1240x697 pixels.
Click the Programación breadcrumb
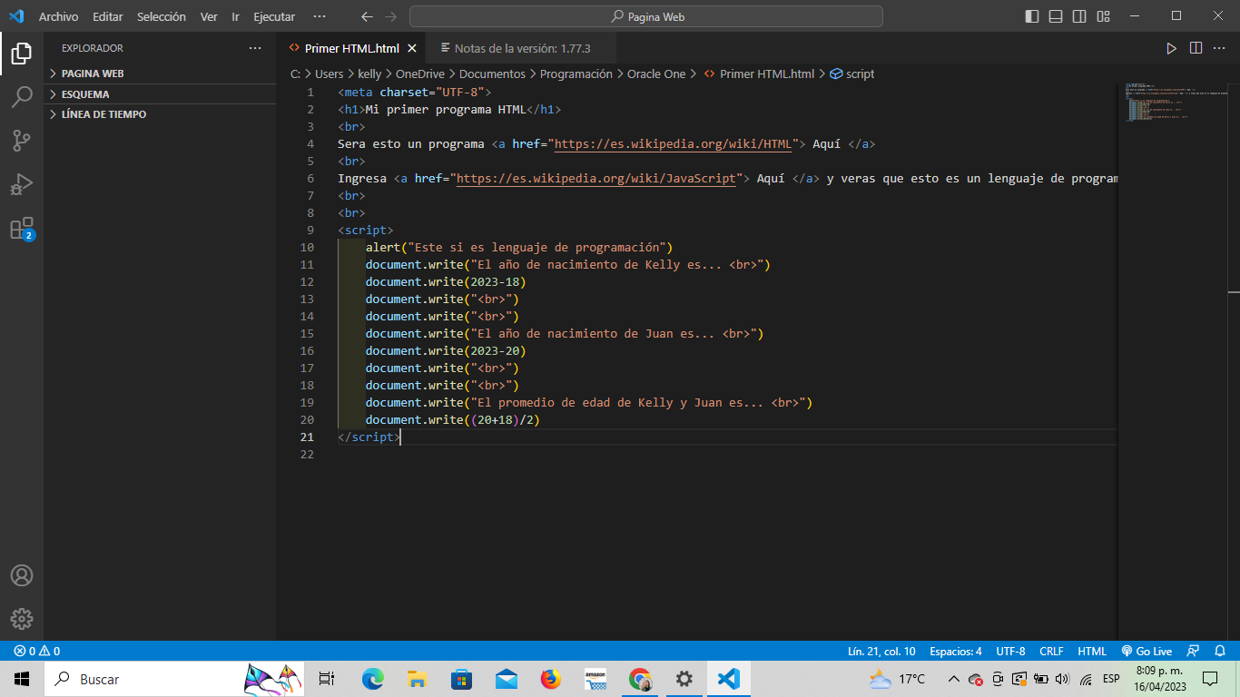click(576, 74)
